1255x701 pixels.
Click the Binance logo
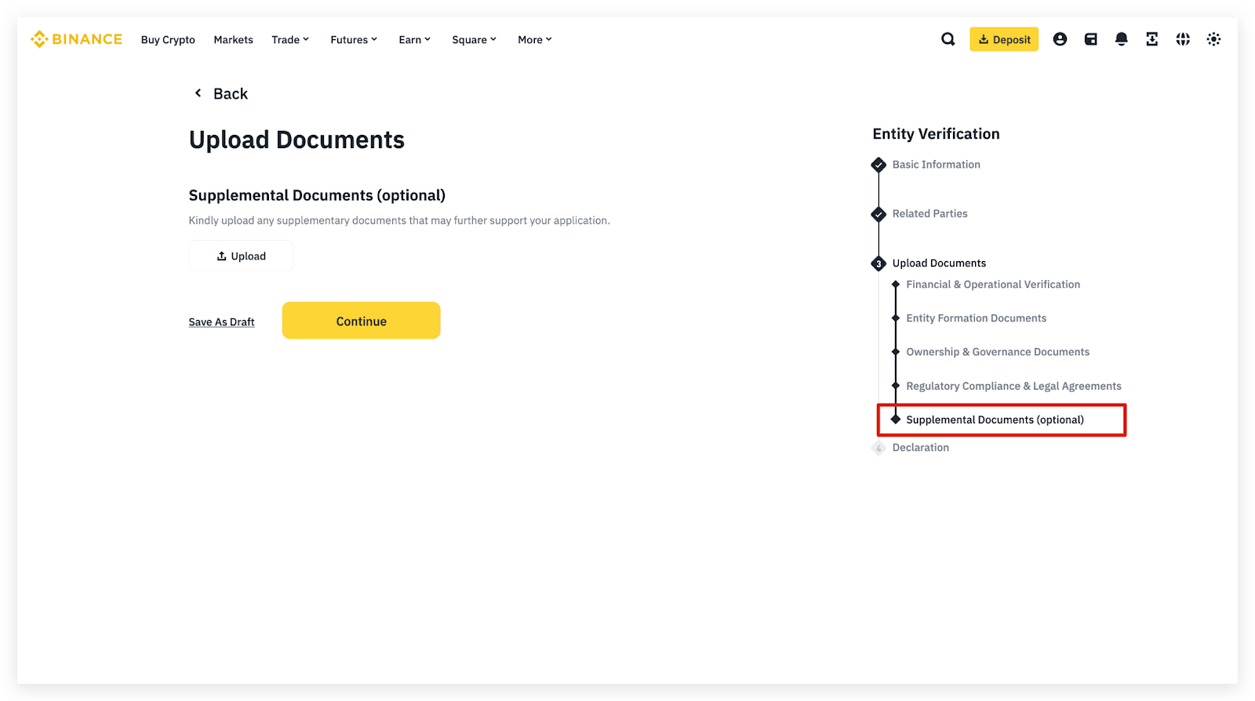pos(76,39)
